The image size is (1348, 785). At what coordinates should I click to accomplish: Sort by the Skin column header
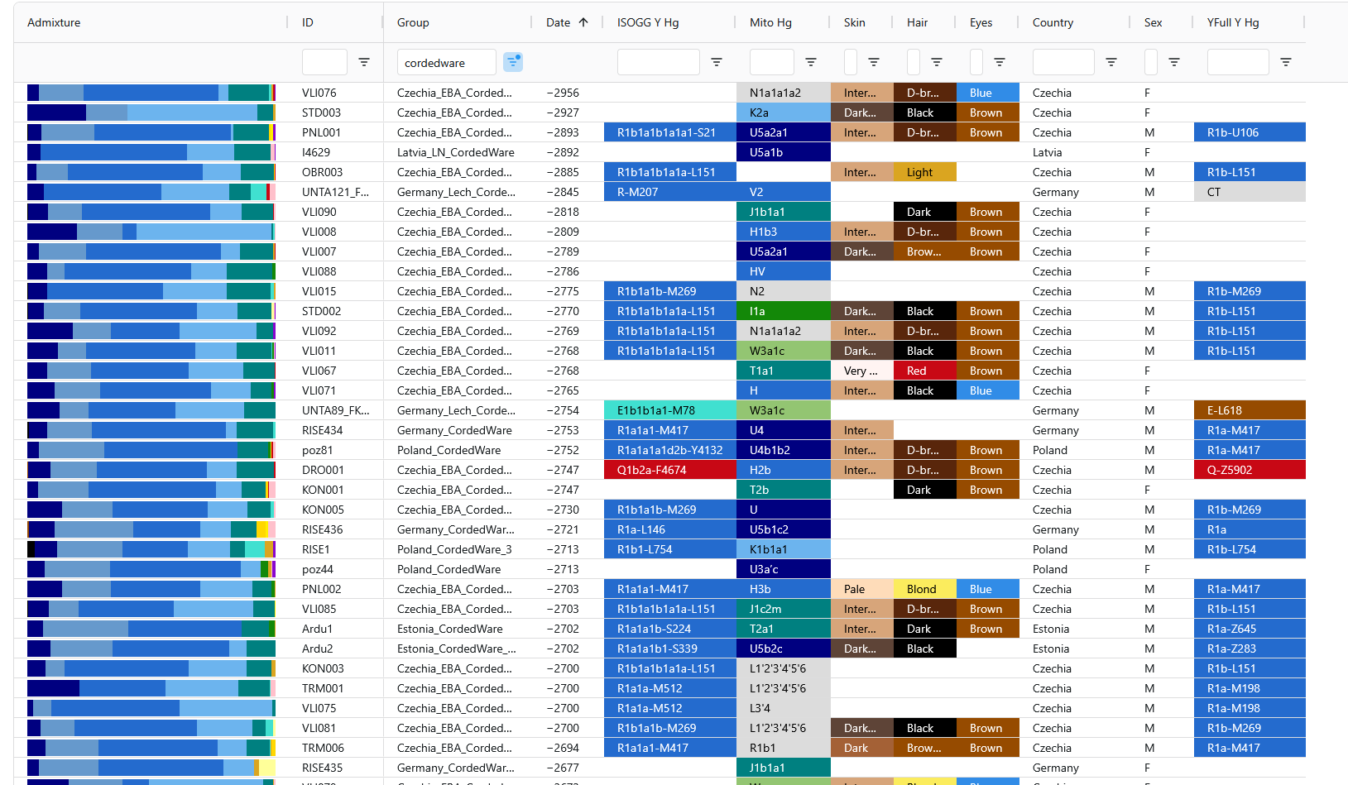[x=855, y=22]
